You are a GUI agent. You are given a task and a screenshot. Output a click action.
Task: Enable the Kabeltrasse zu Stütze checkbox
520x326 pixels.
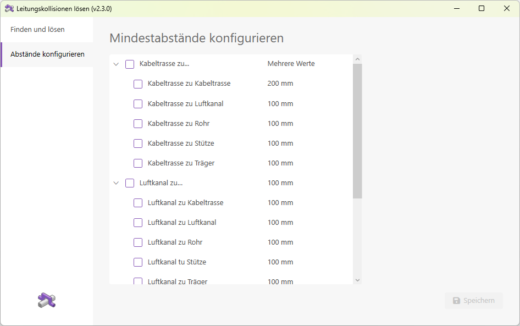pyautogui.click(x=137, y=143)
